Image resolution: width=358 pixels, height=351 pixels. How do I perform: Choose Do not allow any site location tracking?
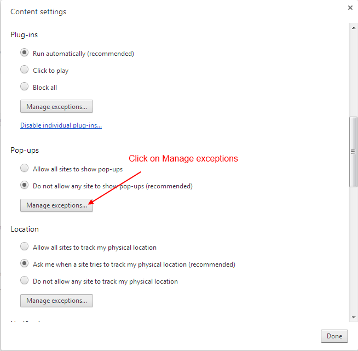click(x=24, y=281)
